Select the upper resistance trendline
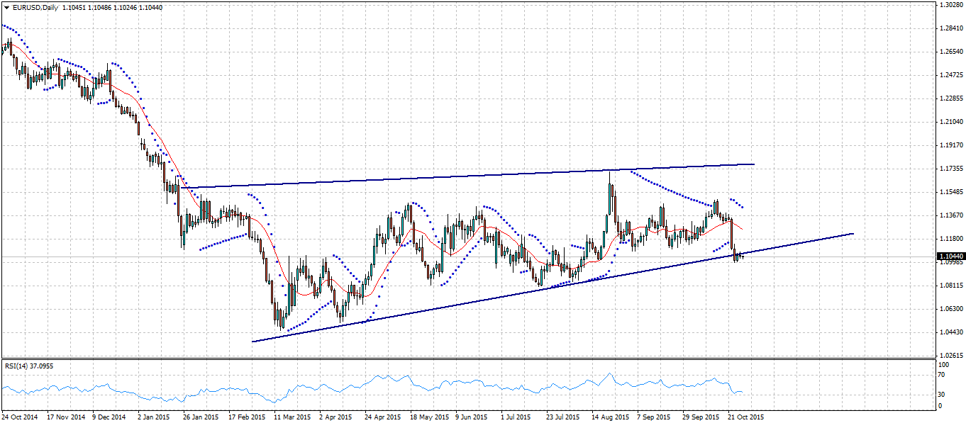The image size is (966, 423). [468, 176]
